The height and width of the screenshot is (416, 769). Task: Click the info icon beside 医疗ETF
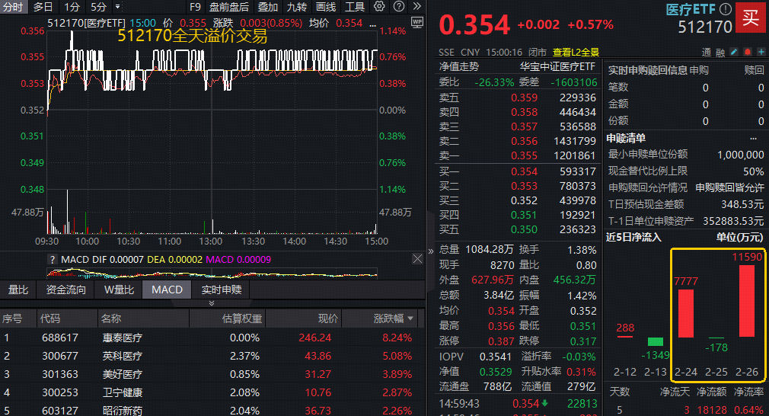point(726,10)
